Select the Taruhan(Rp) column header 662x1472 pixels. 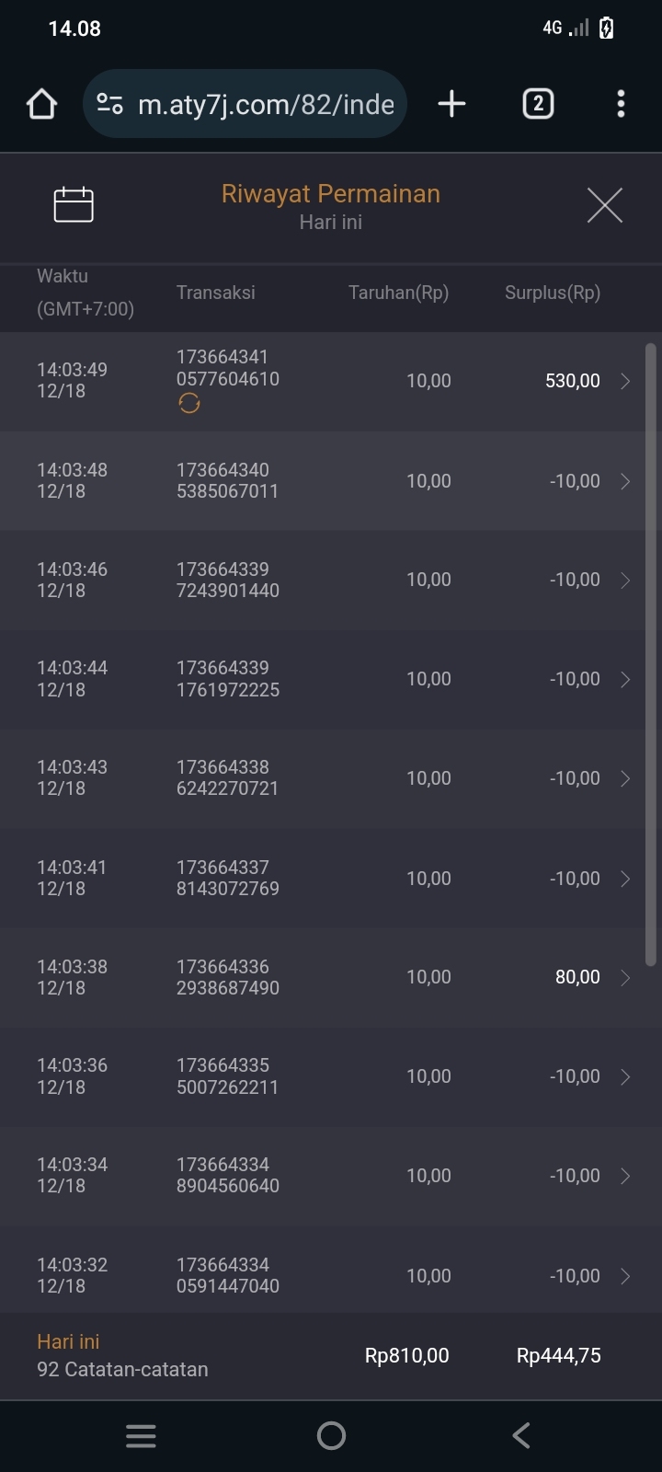pos(398,293)
